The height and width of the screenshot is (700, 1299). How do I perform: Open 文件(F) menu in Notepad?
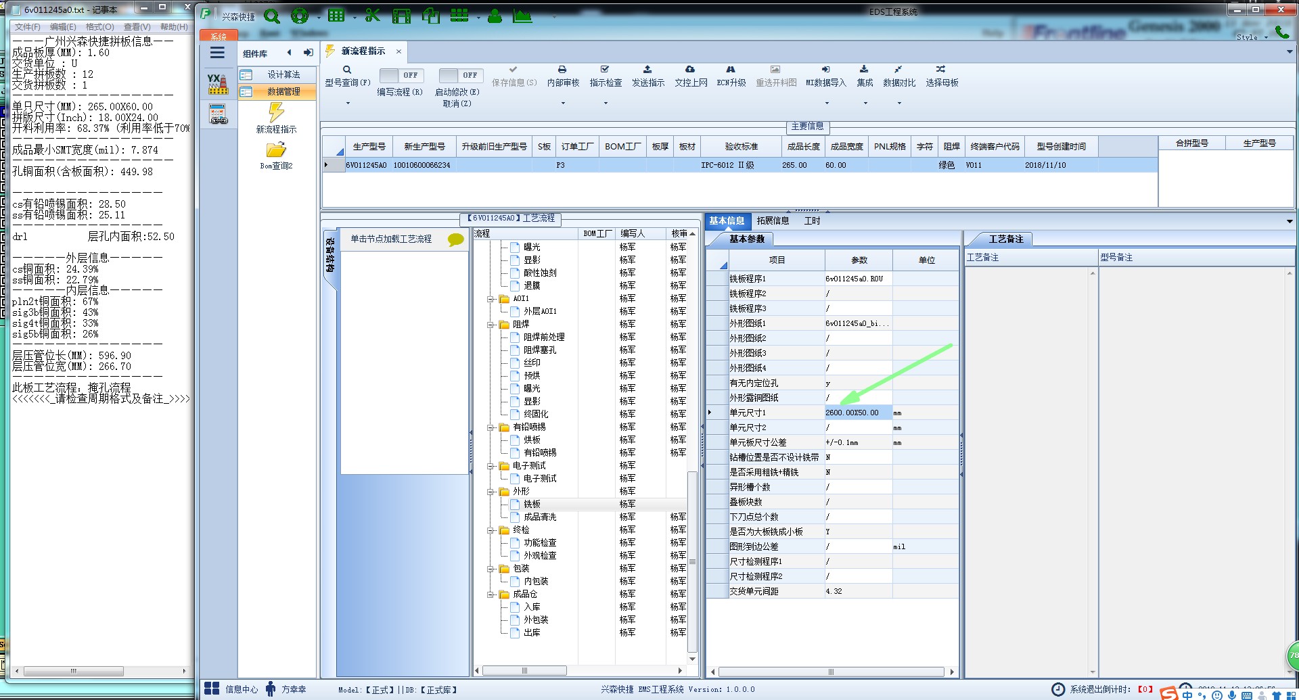[28, 27]
